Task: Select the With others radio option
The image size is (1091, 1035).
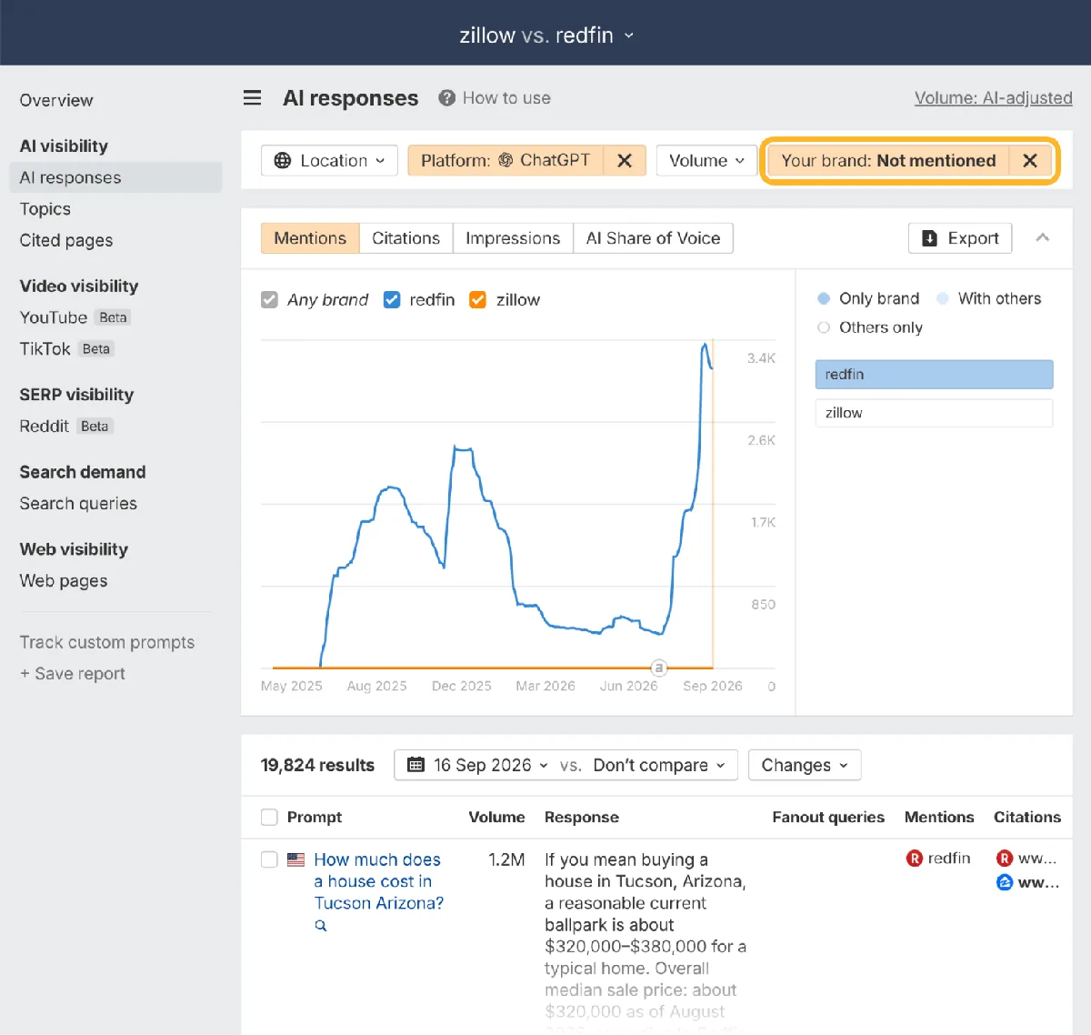Action: (943, 298)
